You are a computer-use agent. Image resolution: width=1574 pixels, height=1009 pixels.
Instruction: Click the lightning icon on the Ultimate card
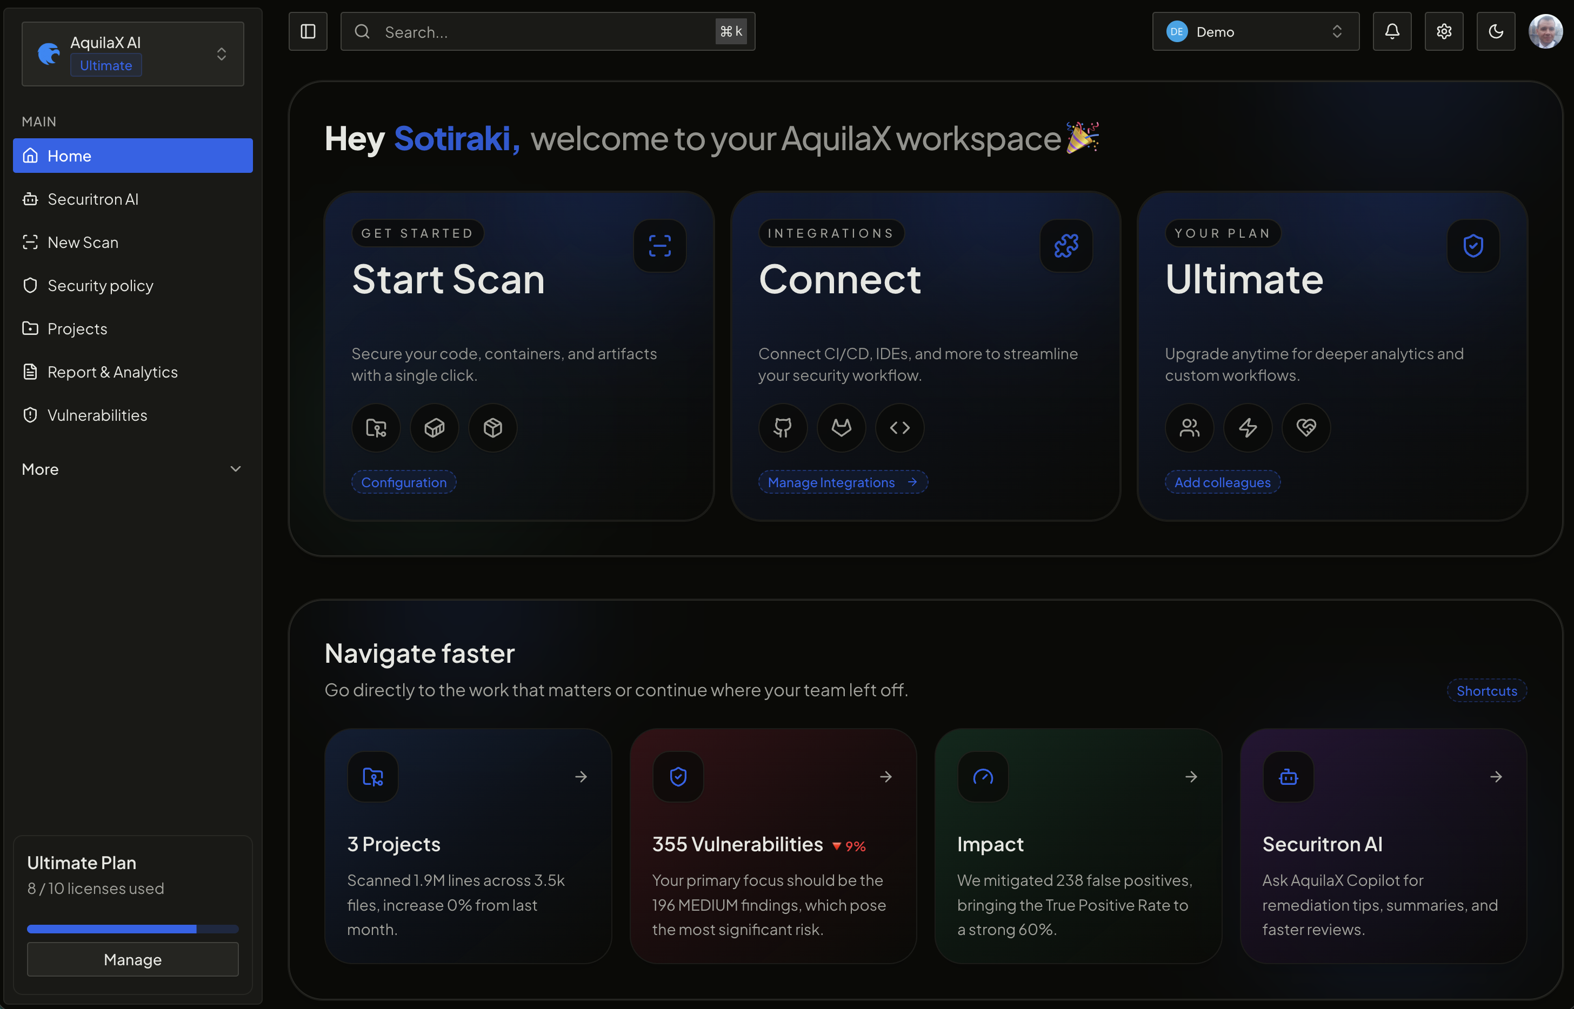[x=1248, y=428]
